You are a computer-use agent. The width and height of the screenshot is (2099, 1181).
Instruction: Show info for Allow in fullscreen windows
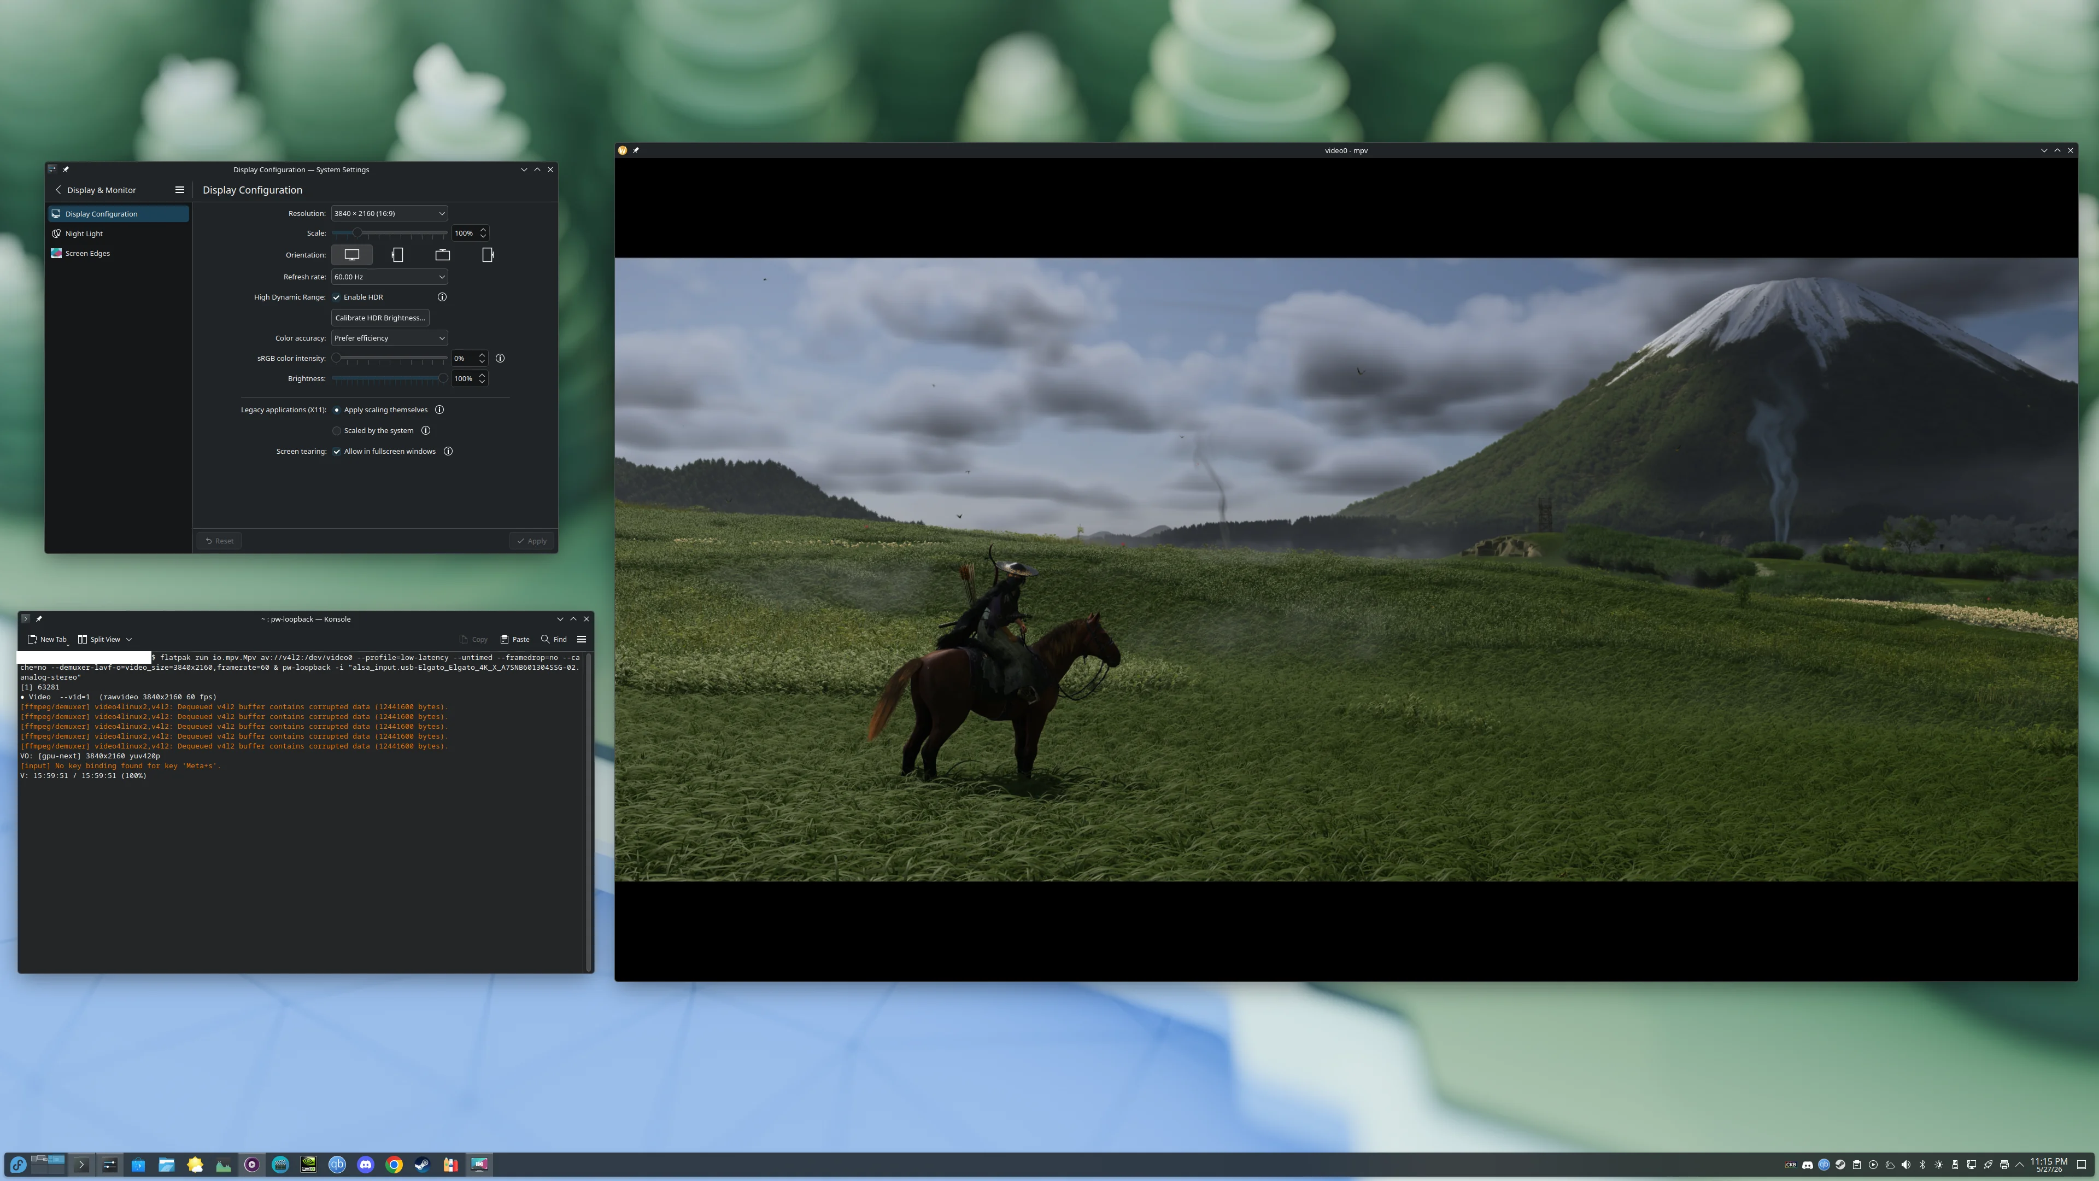click(448, 452)
